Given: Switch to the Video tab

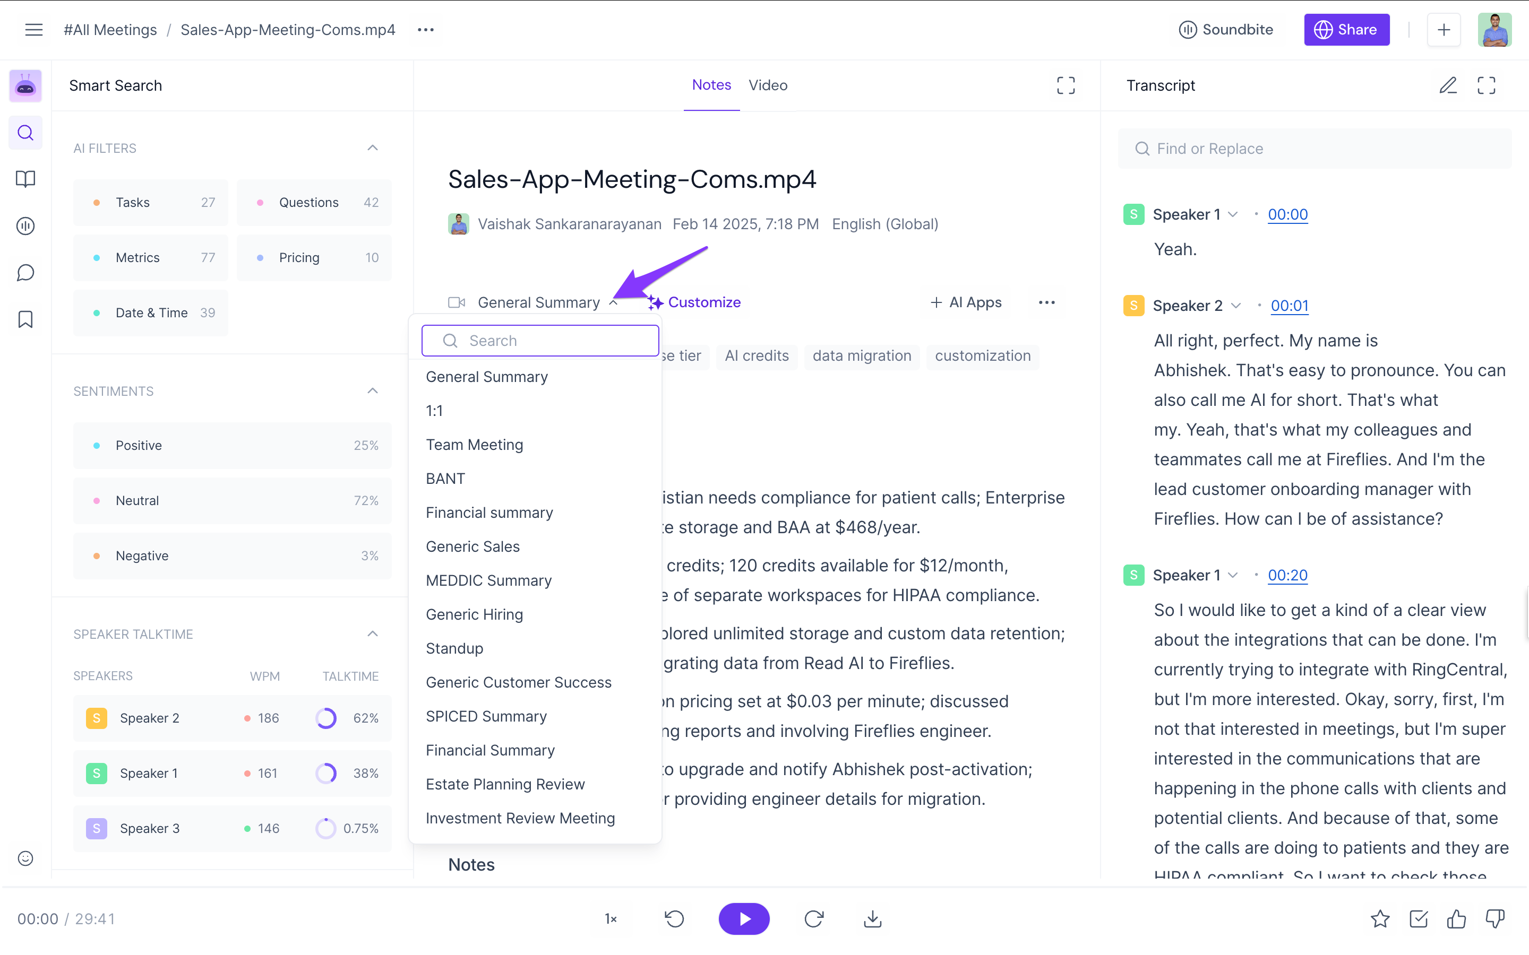Looking at the screenshot, I should click(768, 85).
